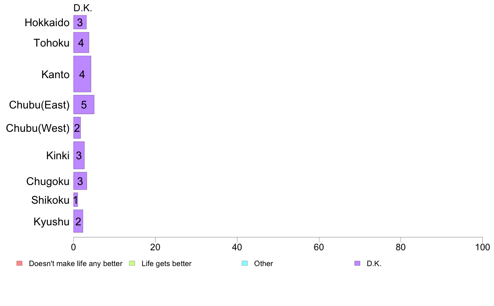The height and width of the screenshot is (306, 494).
Task: Click the Chubu(West) row label
Action: point(38,128)
